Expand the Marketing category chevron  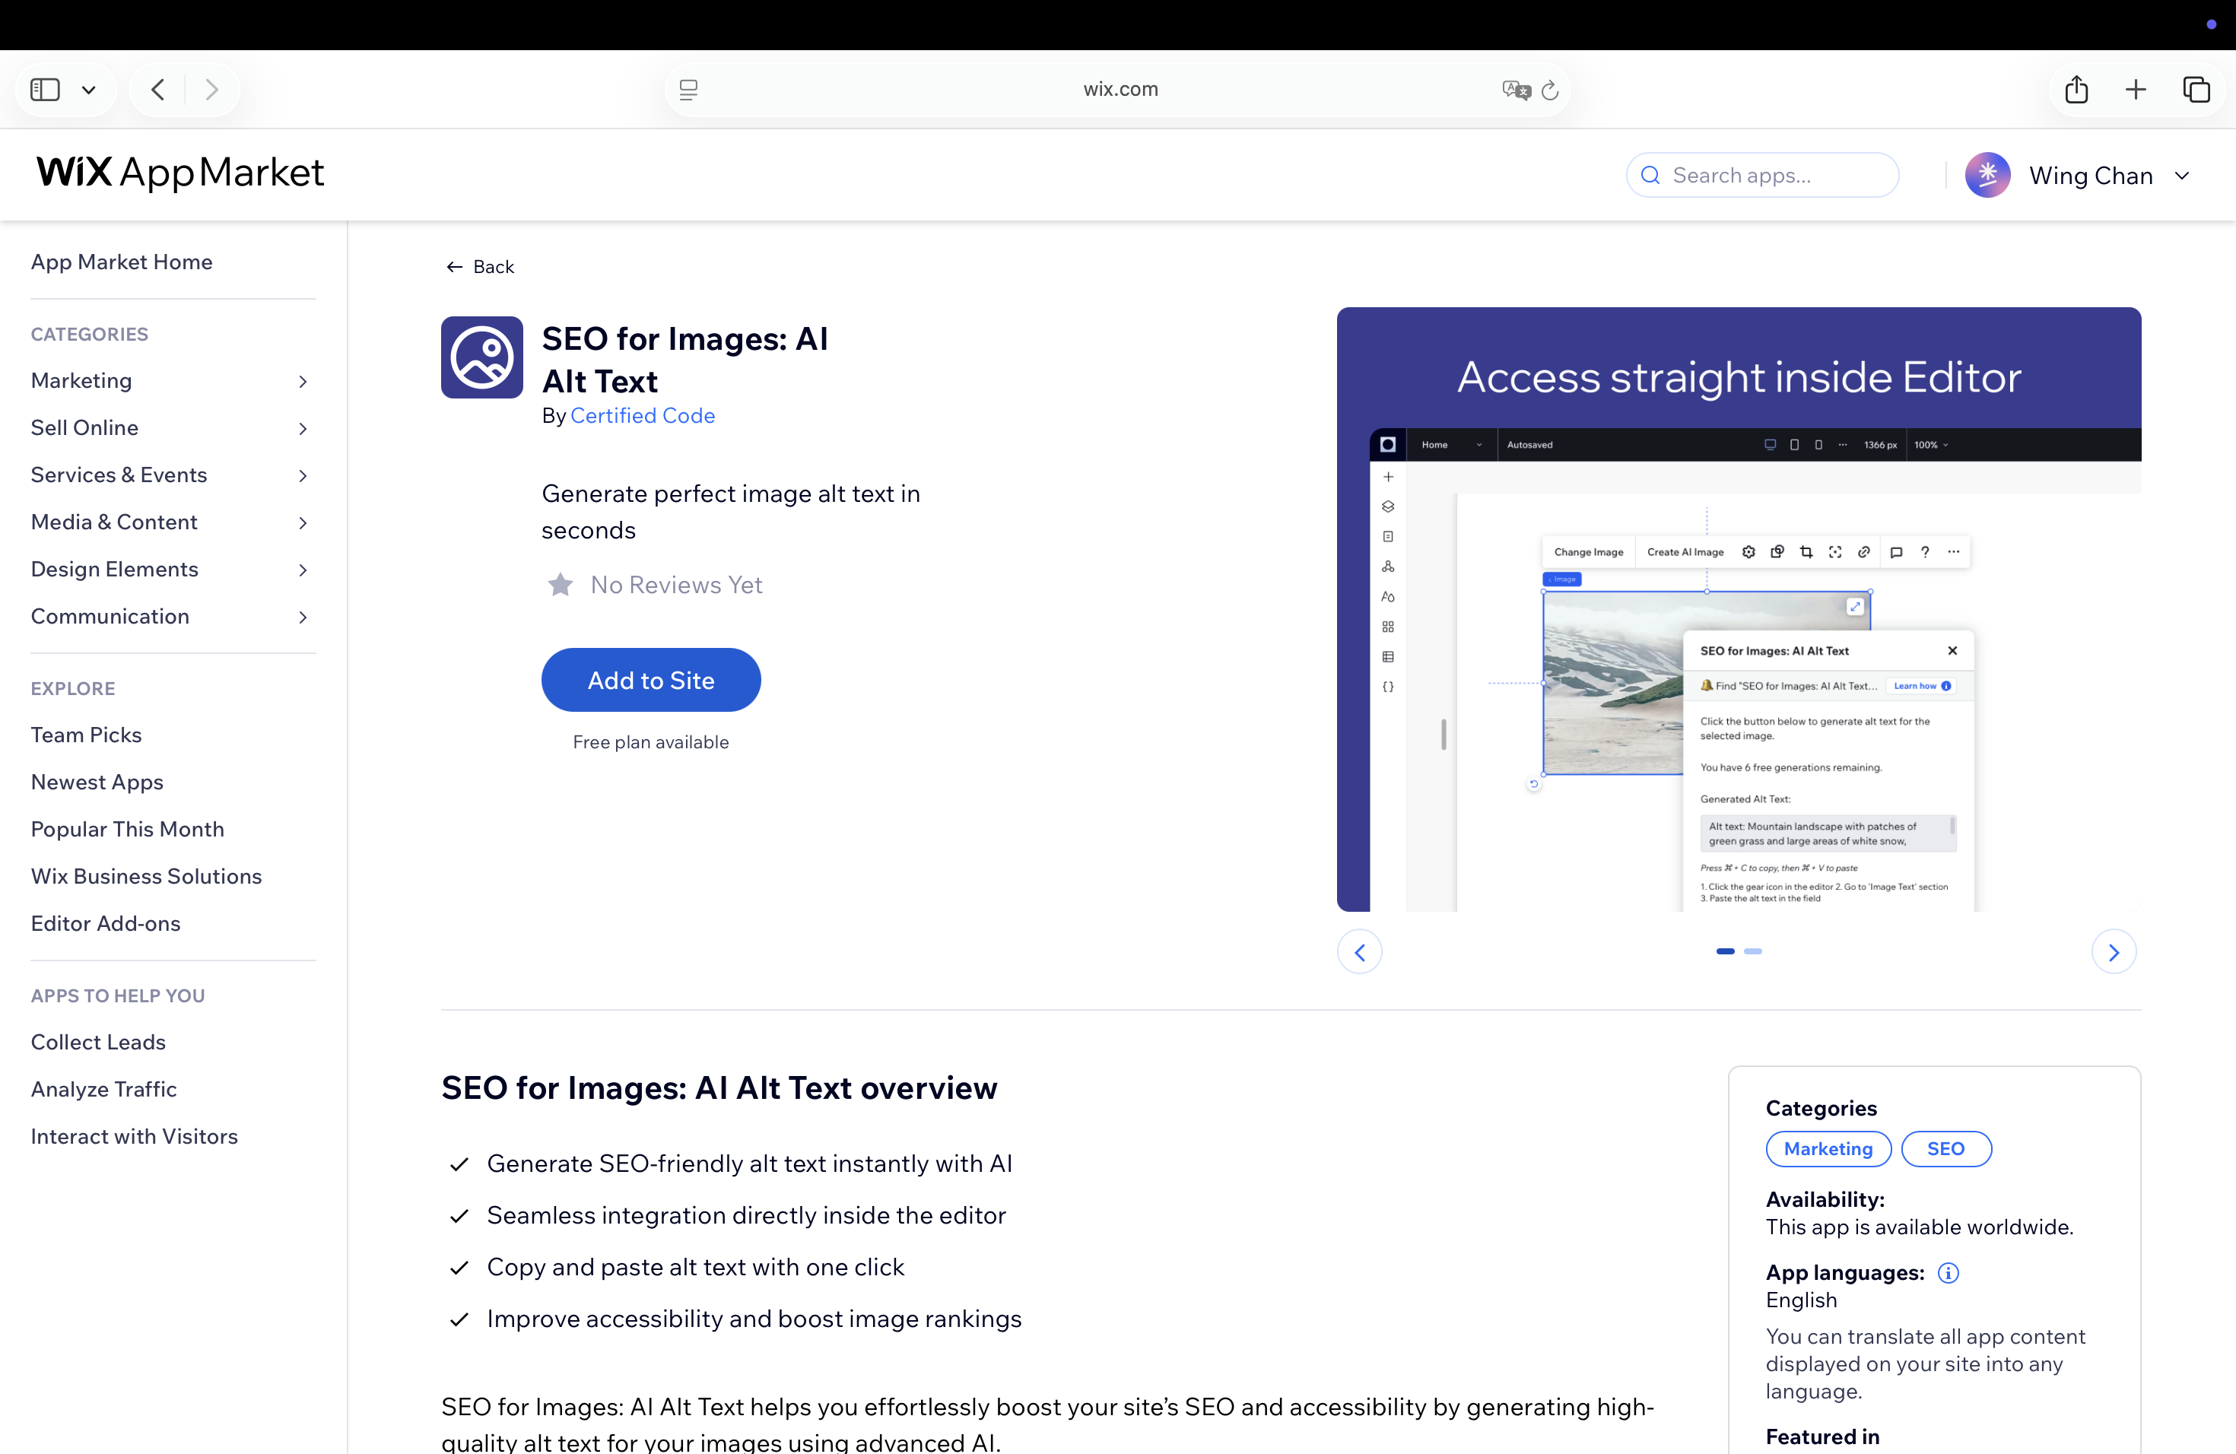(x=303, y=381)
